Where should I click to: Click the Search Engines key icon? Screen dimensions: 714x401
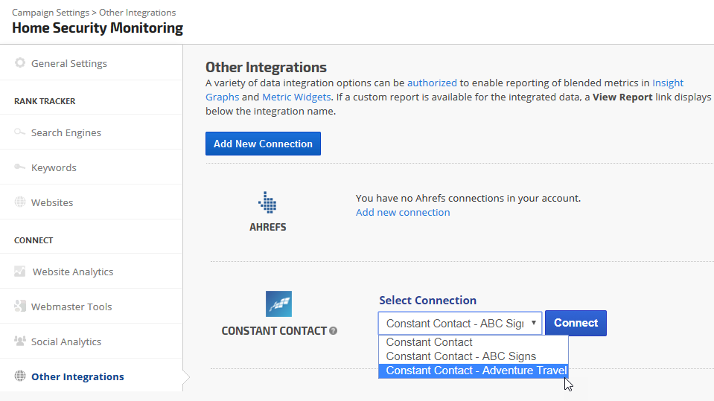point(20,132)
